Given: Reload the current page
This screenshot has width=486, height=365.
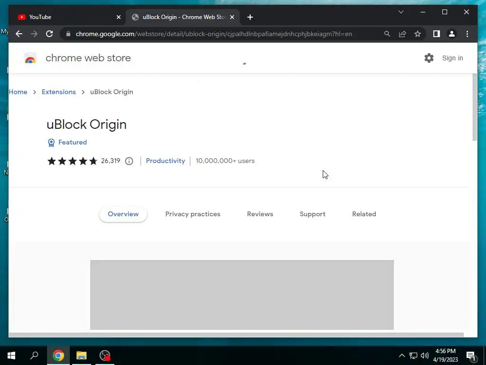Looking at the screenshot, I should 49,34.
